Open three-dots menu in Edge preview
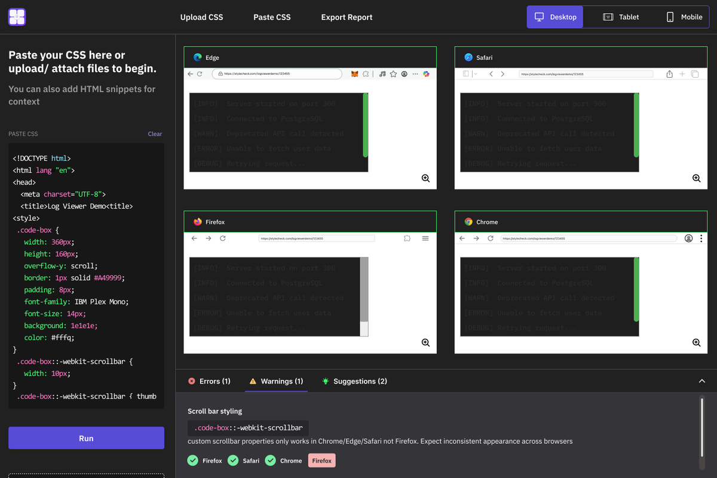The width and height of the screenshot is (717, 478). pos(415,74)
